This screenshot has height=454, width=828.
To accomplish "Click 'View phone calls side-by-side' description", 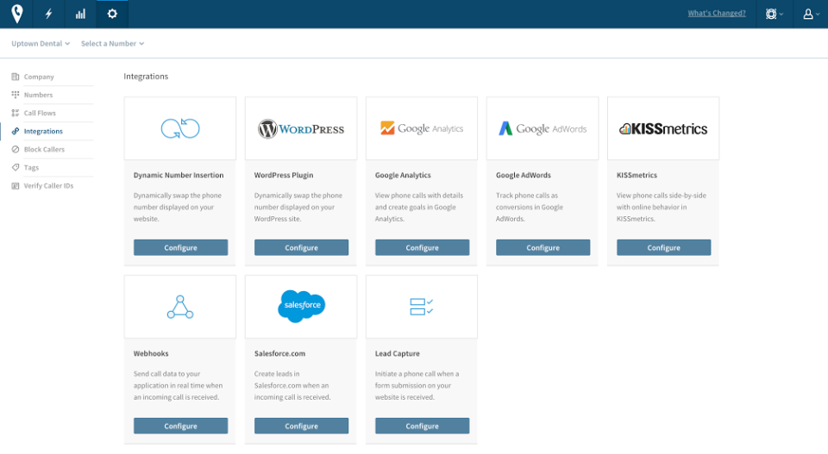I will pyautogui.click(x=662, y=207).
